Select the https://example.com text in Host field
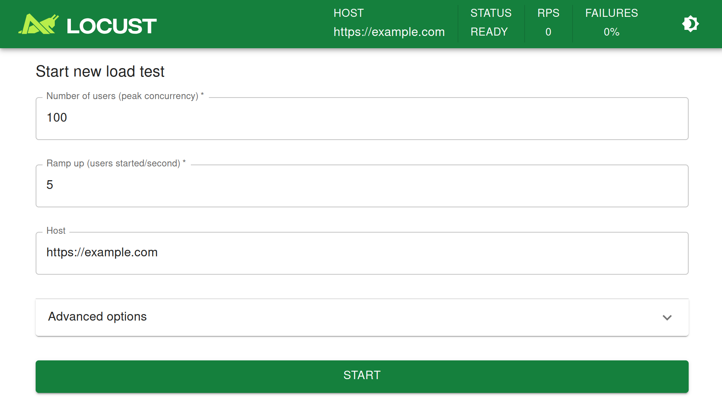The height and width of the screenshot is (417, 722). [102, 252]
